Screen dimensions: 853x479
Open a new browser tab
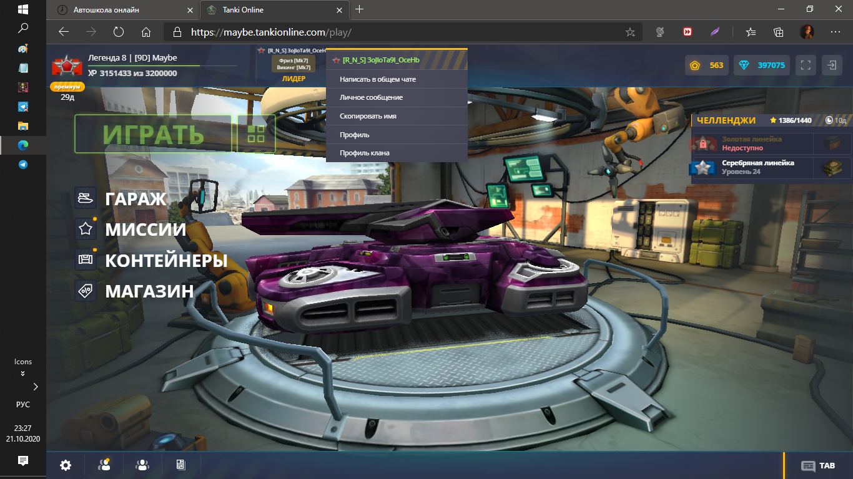coord(359,9)
